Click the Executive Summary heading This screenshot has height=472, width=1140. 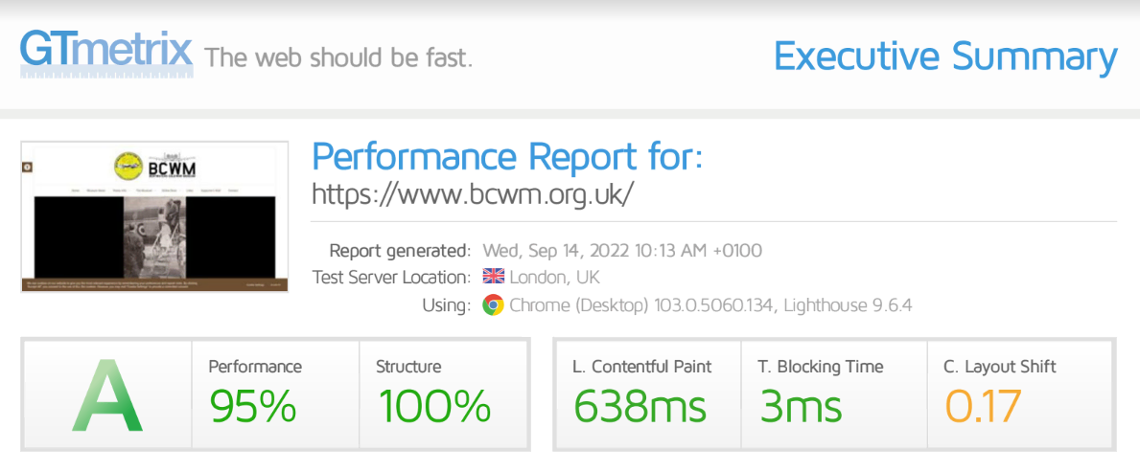(944, 56)
